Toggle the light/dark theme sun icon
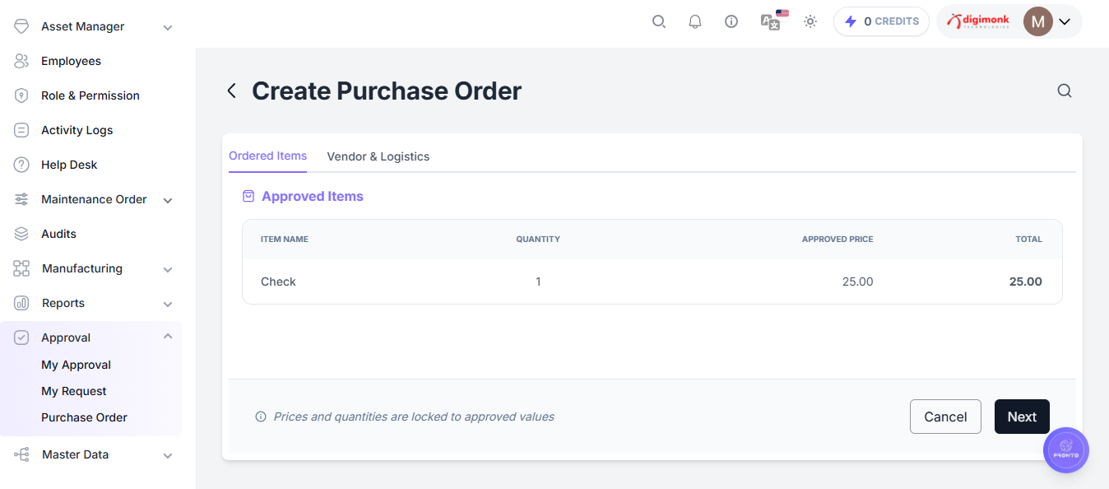Screen dimensions: 1109x489 coord(810,21)
